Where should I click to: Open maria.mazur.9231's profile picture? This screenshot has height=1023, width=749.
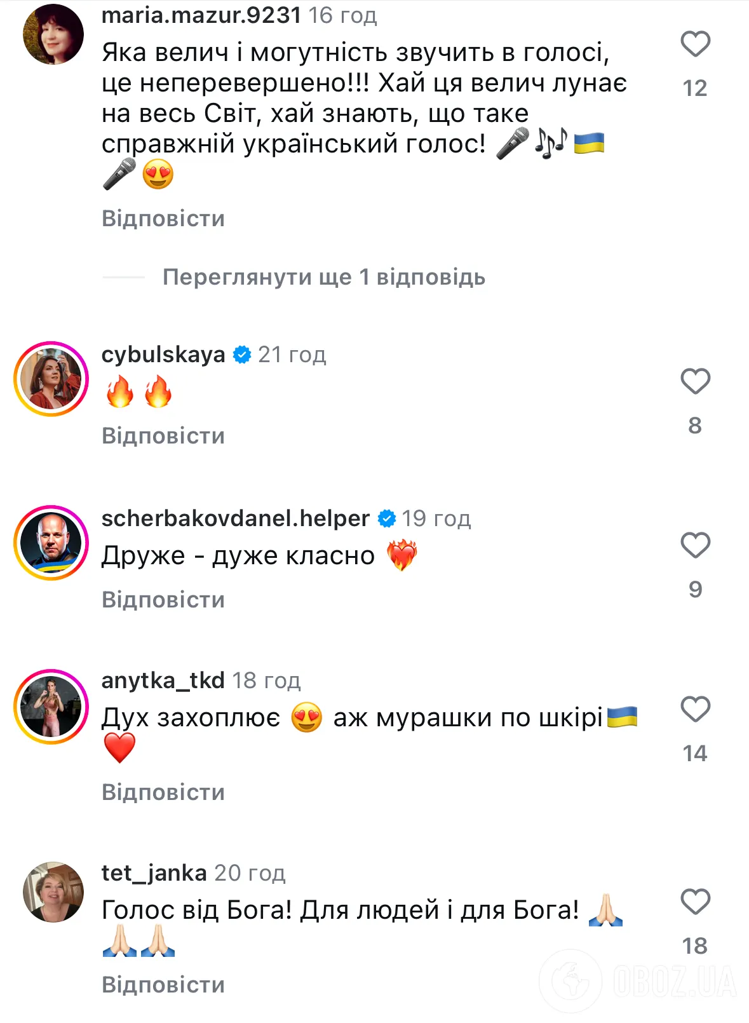pyautogui.click(x=53, y=34)
